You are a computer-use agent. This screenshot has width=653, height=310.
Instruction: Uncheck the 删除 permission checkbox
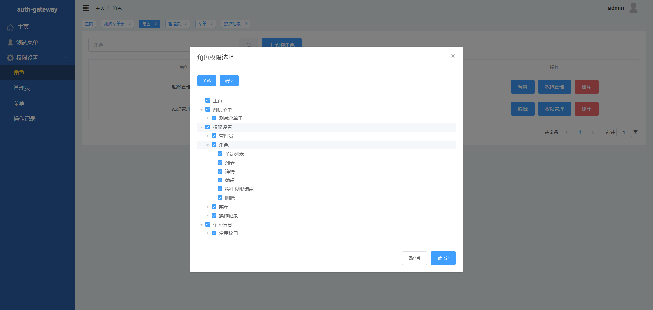(220, 198)
